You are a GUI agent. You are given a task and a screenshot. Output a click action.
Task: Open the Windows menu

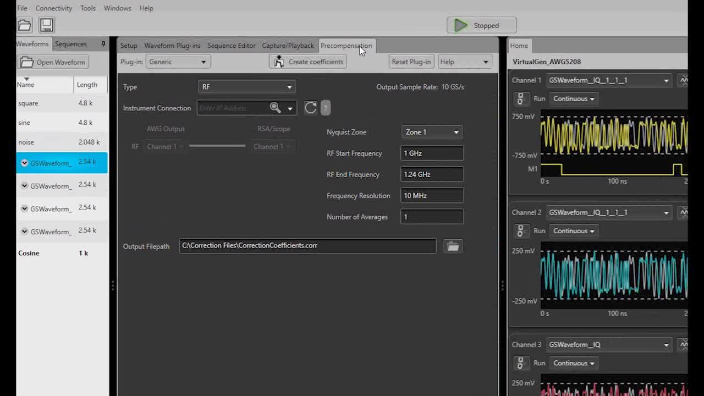click(x=117, y=8)
